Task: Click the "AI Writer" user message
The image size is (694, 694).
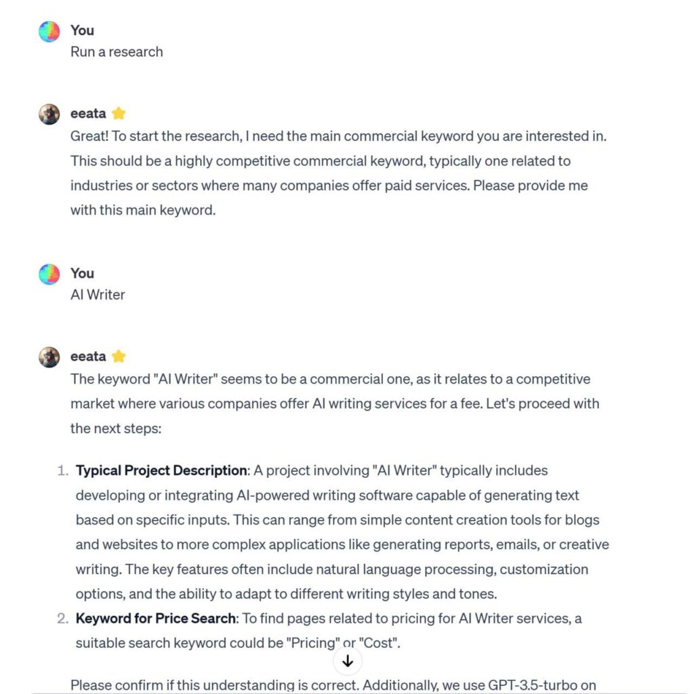Action: 98,295
